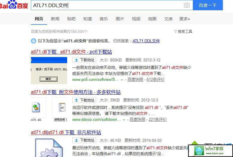The width and height of the screenshot is (233, 157).
Task: Click download arrow icon in pc6 result
Action: click(76, 60)
